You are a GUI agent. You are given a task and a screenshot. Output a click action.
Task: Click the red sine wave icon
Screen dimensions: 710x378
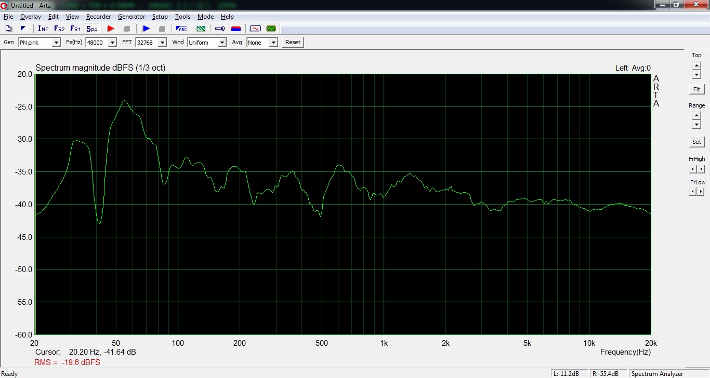click(x=255, y=29)
